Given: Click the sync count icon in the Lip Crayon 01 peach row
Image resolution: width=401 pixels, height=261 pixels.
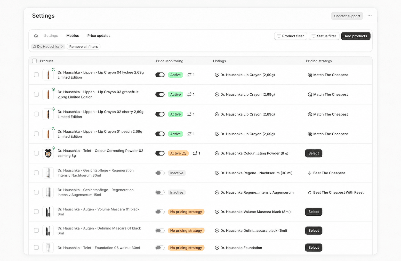Looking at the screenshot, I should click(x=189, y=134).
